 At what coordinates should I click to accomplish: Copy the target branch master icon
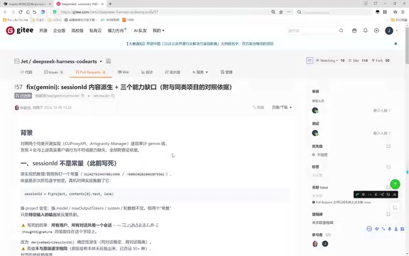(x=113, y=96)
